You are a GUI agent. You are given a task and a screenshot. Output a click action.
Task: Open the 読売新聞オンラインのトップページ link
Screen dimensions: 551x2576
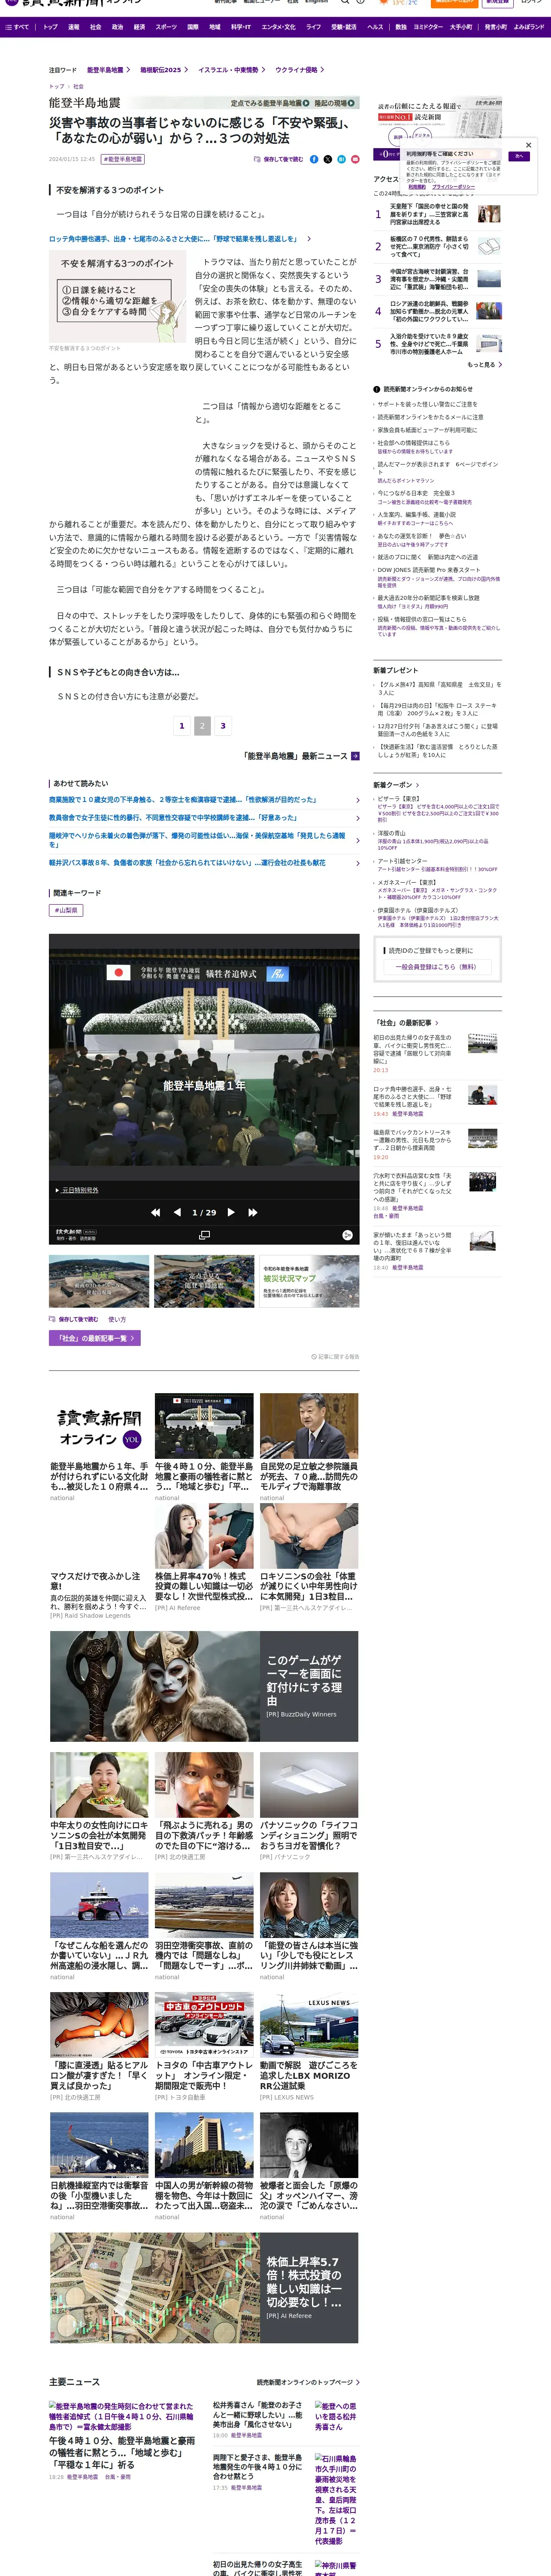click(x=308, y=2382)
